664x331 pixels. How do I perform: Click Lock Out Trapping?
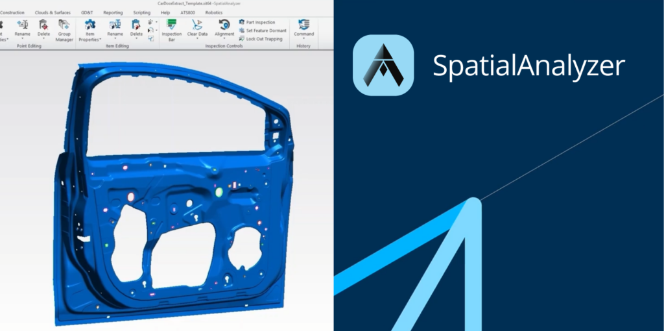coord(261,39)
